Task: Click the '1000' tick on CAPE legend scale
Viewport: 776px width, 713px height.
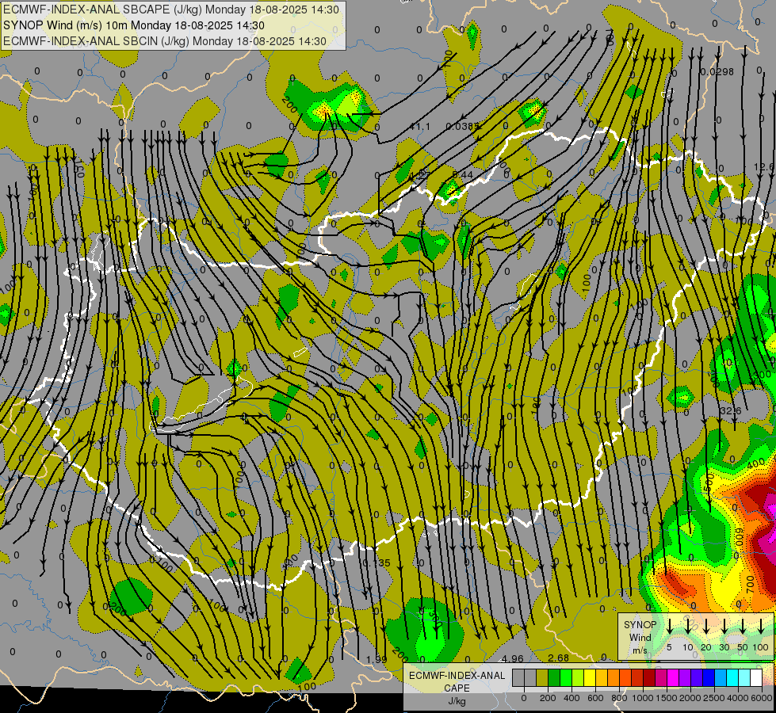Action: pyautogui.click(x=642, y=698)
